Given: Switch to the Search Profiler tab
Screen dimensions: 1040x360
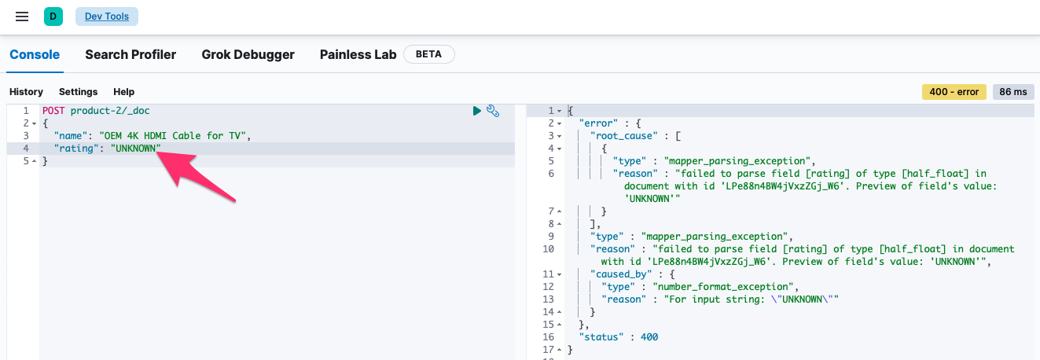Looking at the screenshot, I should [130, 54].
